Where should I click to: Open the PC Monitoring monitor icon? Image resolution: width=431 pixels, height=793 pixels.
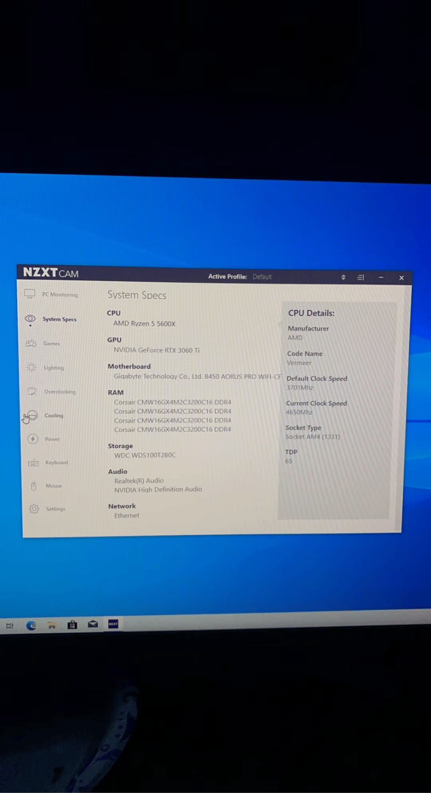tap(30, 294)
